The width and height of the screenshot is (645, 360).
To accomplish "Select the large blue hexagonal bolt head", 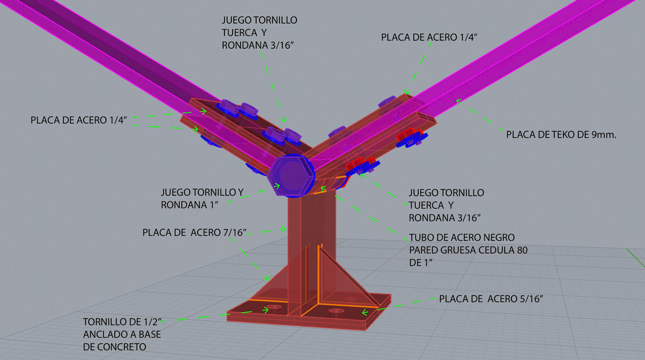I will (x=291, y=175).
